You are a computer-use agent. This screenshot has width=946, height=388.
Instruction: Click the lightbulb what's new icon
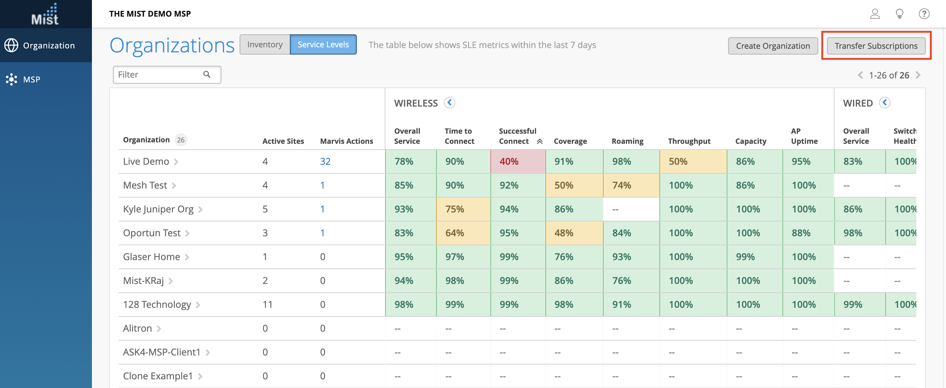899,14
